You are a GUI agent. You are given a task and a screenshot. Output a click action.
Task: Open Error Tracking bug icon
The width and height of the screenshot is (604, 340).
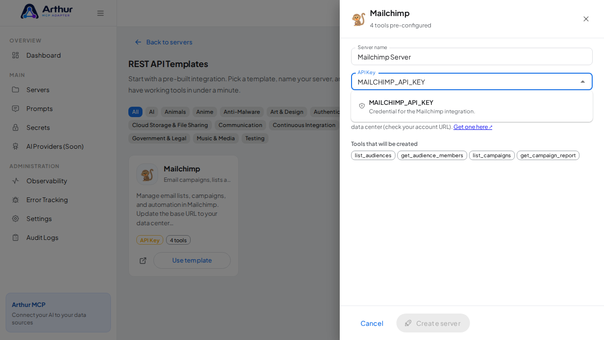pyautogui.click(x=16, y=200)
